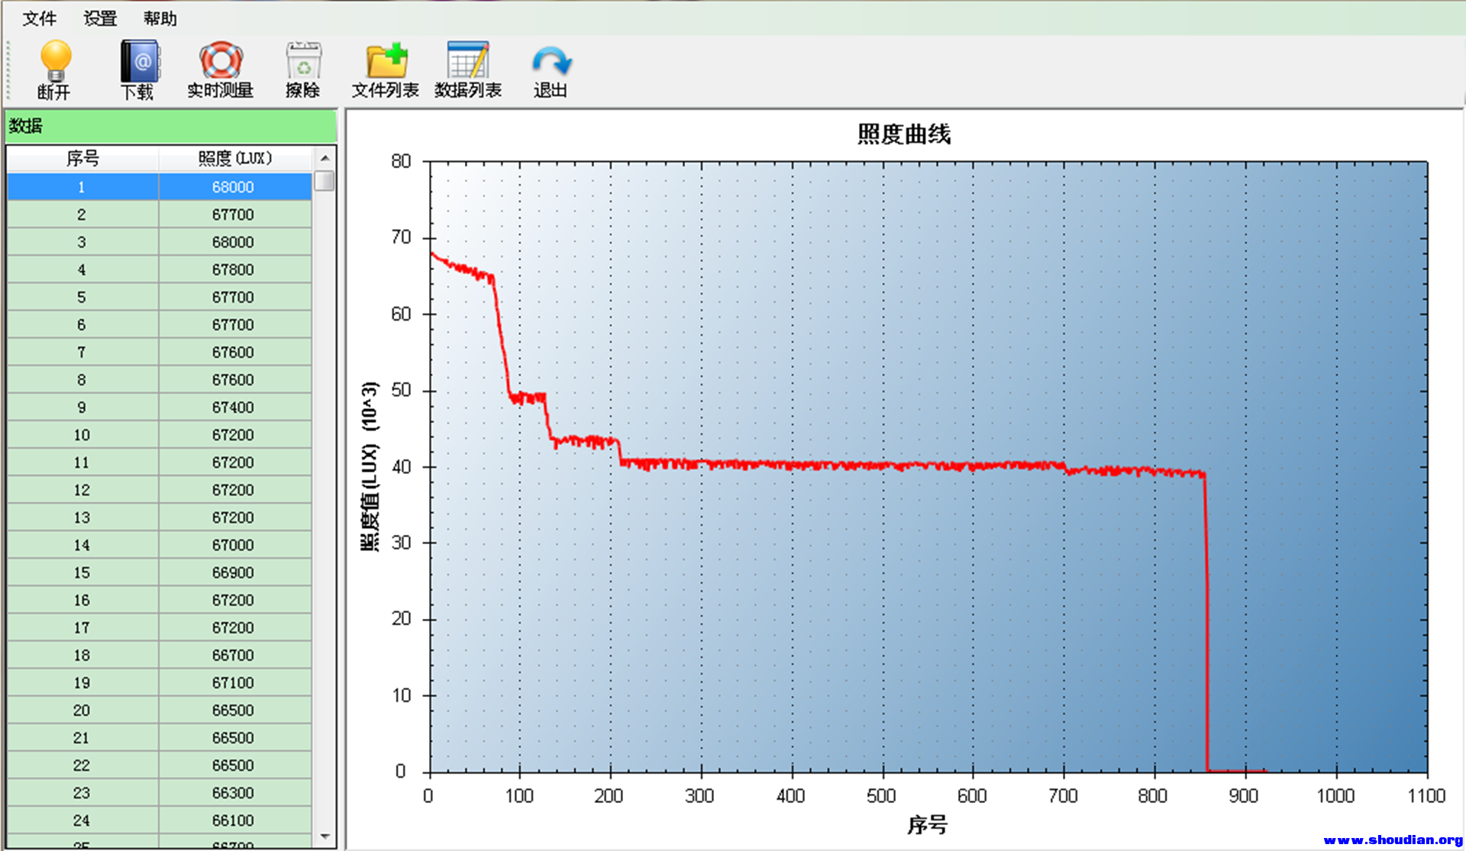Open the 设置 menu
The image size is (1466, 851).
pyautogui.click(x=100, y=18)
